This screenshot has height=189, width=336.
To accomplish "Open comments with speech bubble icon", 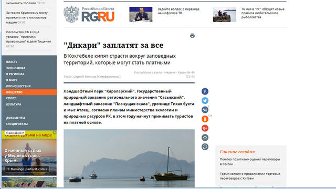I will (205, 147).
